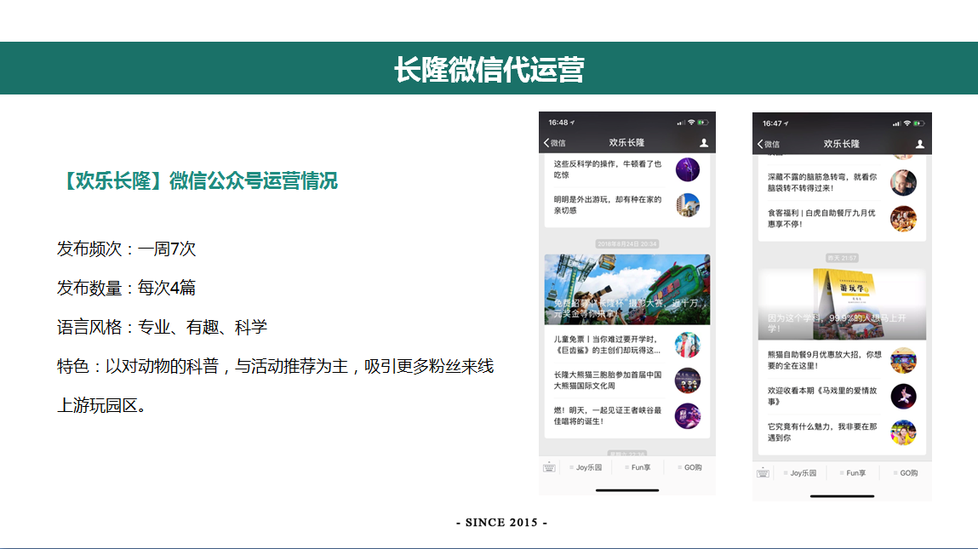Click the article title 食客福利｜白虎自助餐厅
This screenshot has height=549, width=978.
(x=821, y=219)
